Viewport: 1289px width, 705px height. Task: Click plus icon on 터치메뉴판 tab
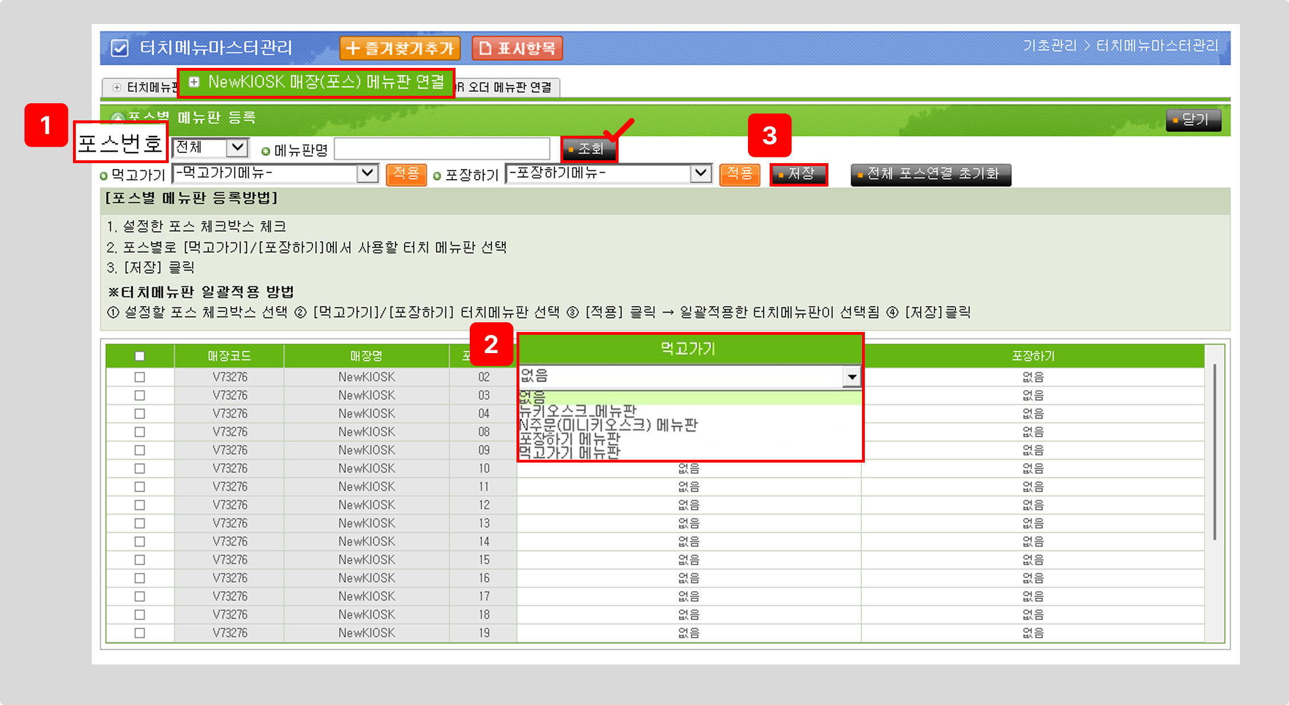[117, 87]
